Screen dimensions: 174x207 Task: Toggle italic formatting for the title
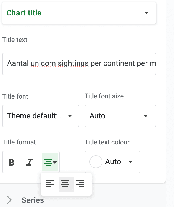29,162
